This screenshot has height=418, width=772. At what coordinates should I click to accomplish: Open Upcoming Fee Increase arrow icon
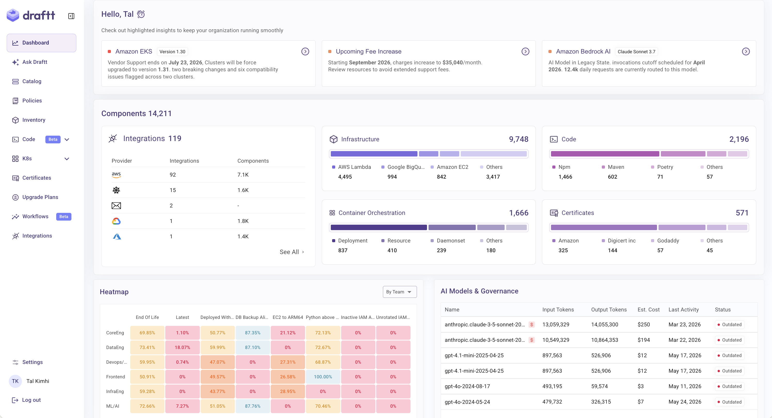coord(525,51)
